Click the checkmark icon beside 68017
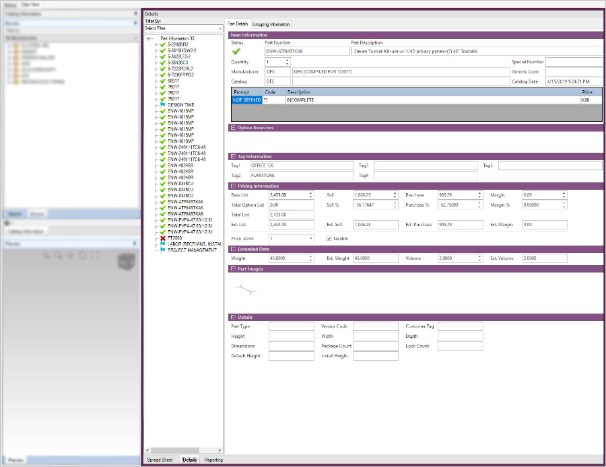The width and height of the screenshot is (606, 467). pos(163,81)
